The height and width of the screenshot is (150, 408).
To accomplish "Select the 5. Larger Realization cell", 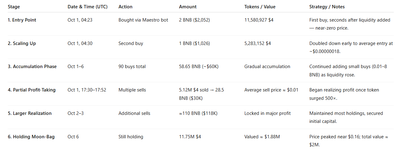I will [x=30, y=113].
